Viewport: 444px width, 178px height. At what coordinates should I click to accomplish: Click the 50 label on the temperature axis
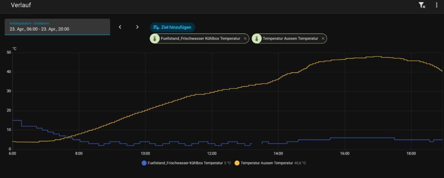pos(9,52)
